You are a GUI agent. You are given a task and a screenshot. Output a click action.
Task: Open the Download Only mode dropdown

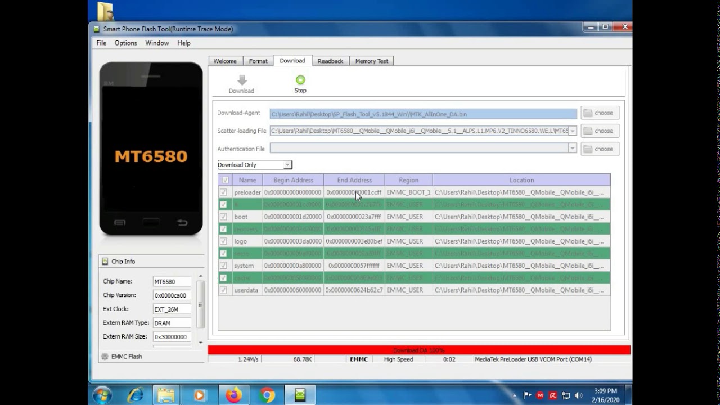tap(255, 165)
